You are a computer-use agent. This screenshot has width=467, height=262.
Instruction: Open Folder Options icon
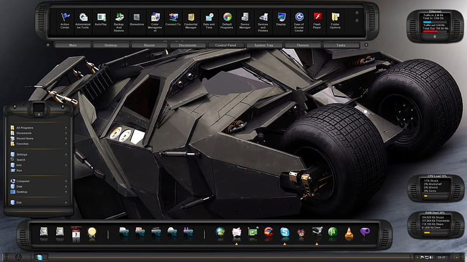(335, 21)
